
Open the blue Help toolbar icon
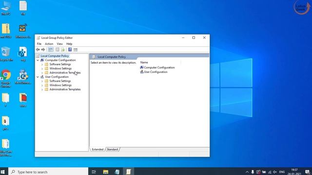coord(70,50)
